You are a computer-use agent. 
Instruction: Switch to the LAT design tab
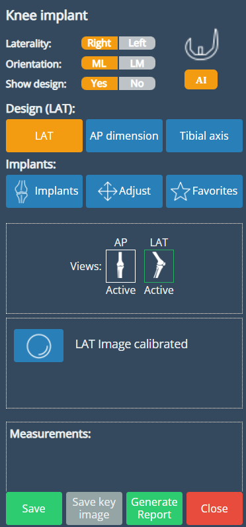[44, 136]
